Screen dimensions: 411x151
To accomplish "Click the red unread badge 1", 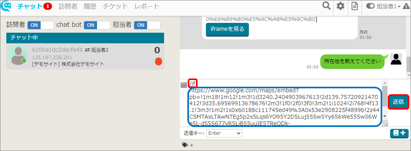I will tap(48, 7).
